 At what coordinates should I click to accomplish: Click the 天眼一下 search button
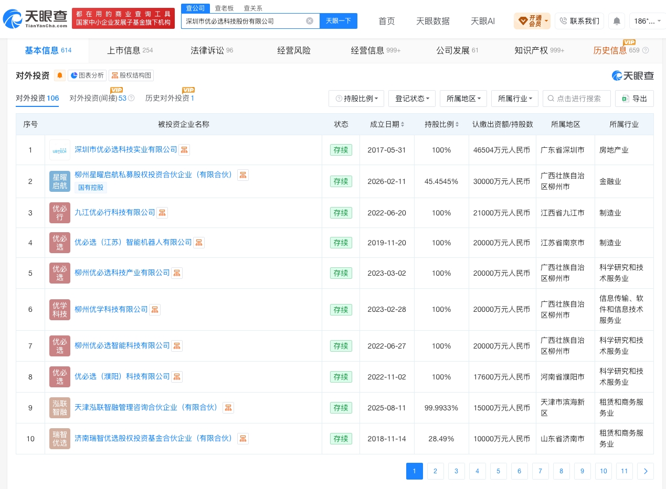click(339, 21)
